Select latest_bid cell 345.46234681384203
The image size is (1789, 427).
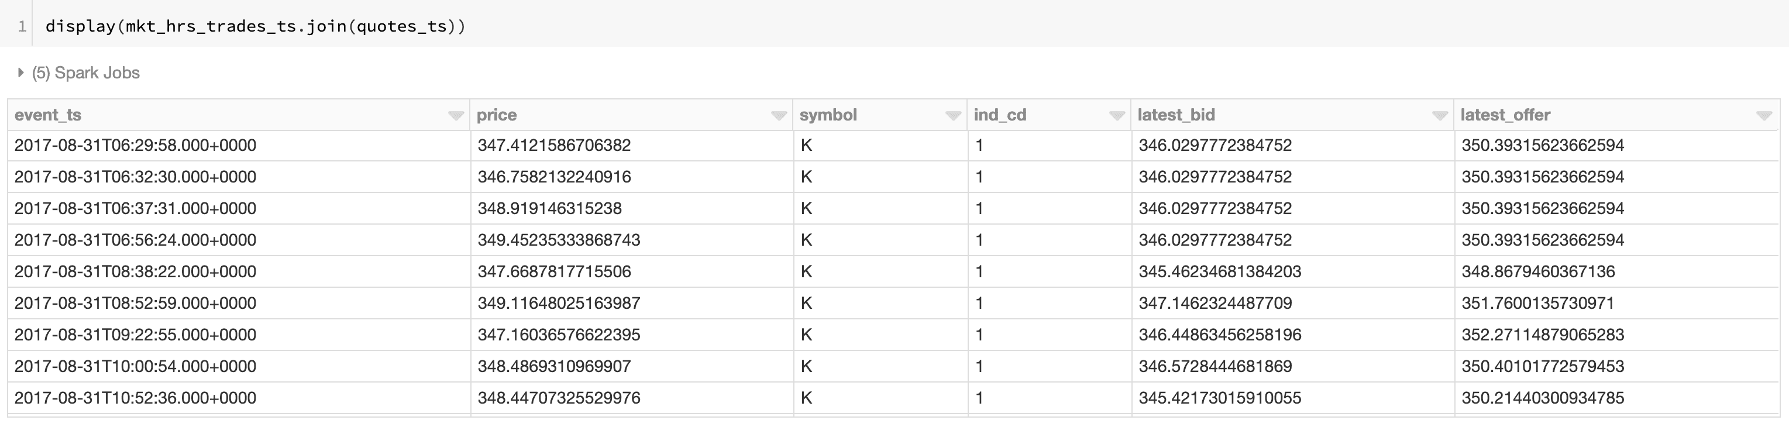click(x=1220, y=271)
